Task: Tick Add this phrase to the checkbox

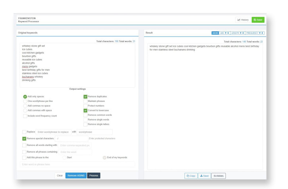Action: click(24, 158)
